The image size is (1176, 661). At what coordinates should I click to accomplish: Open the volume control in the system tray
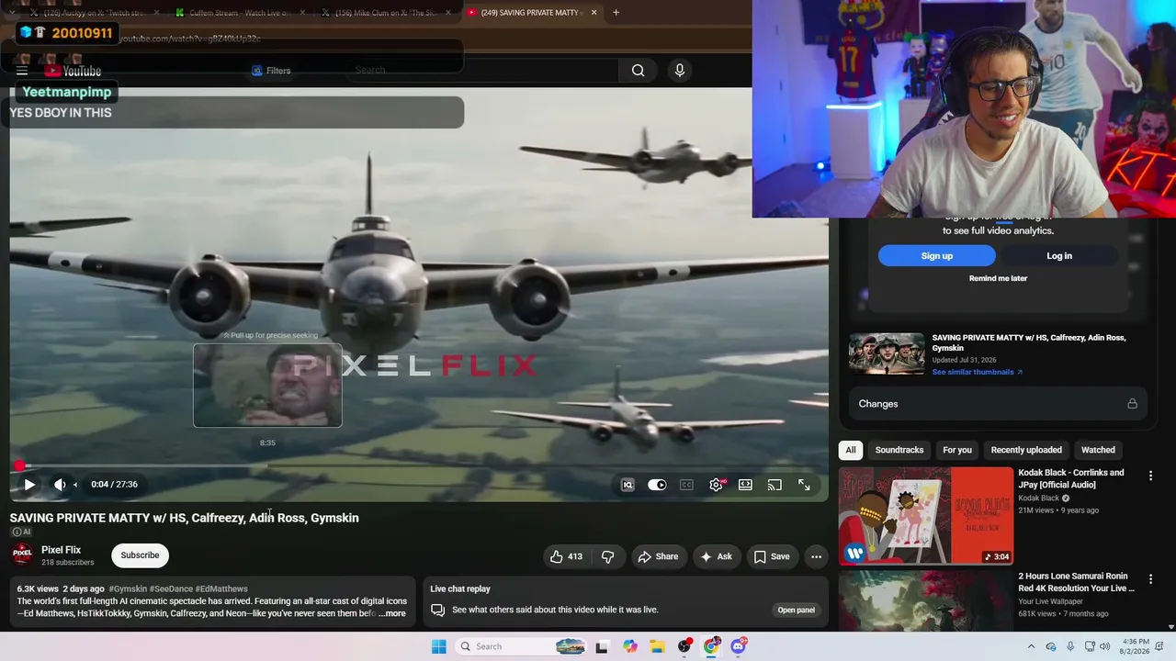[x=1105, y=646]
